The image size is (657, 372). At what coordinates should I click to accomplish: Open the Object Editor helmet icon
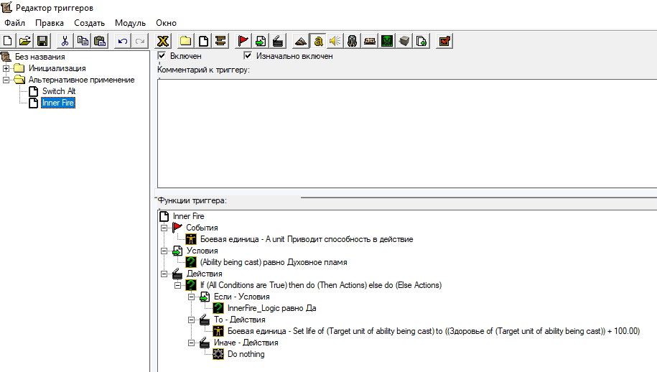(353, 41)
